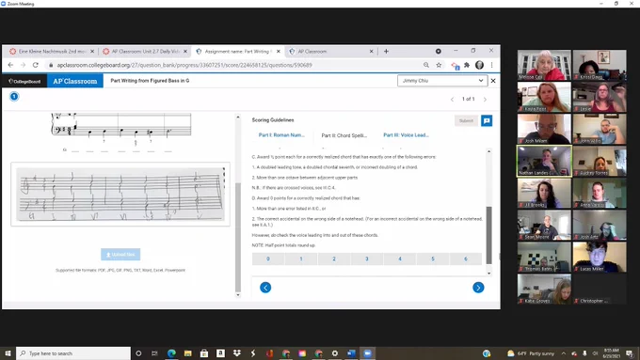The image size is (640, 360).
Task: Open Zoom app icon on taskbar
Action: pos(367,353)
